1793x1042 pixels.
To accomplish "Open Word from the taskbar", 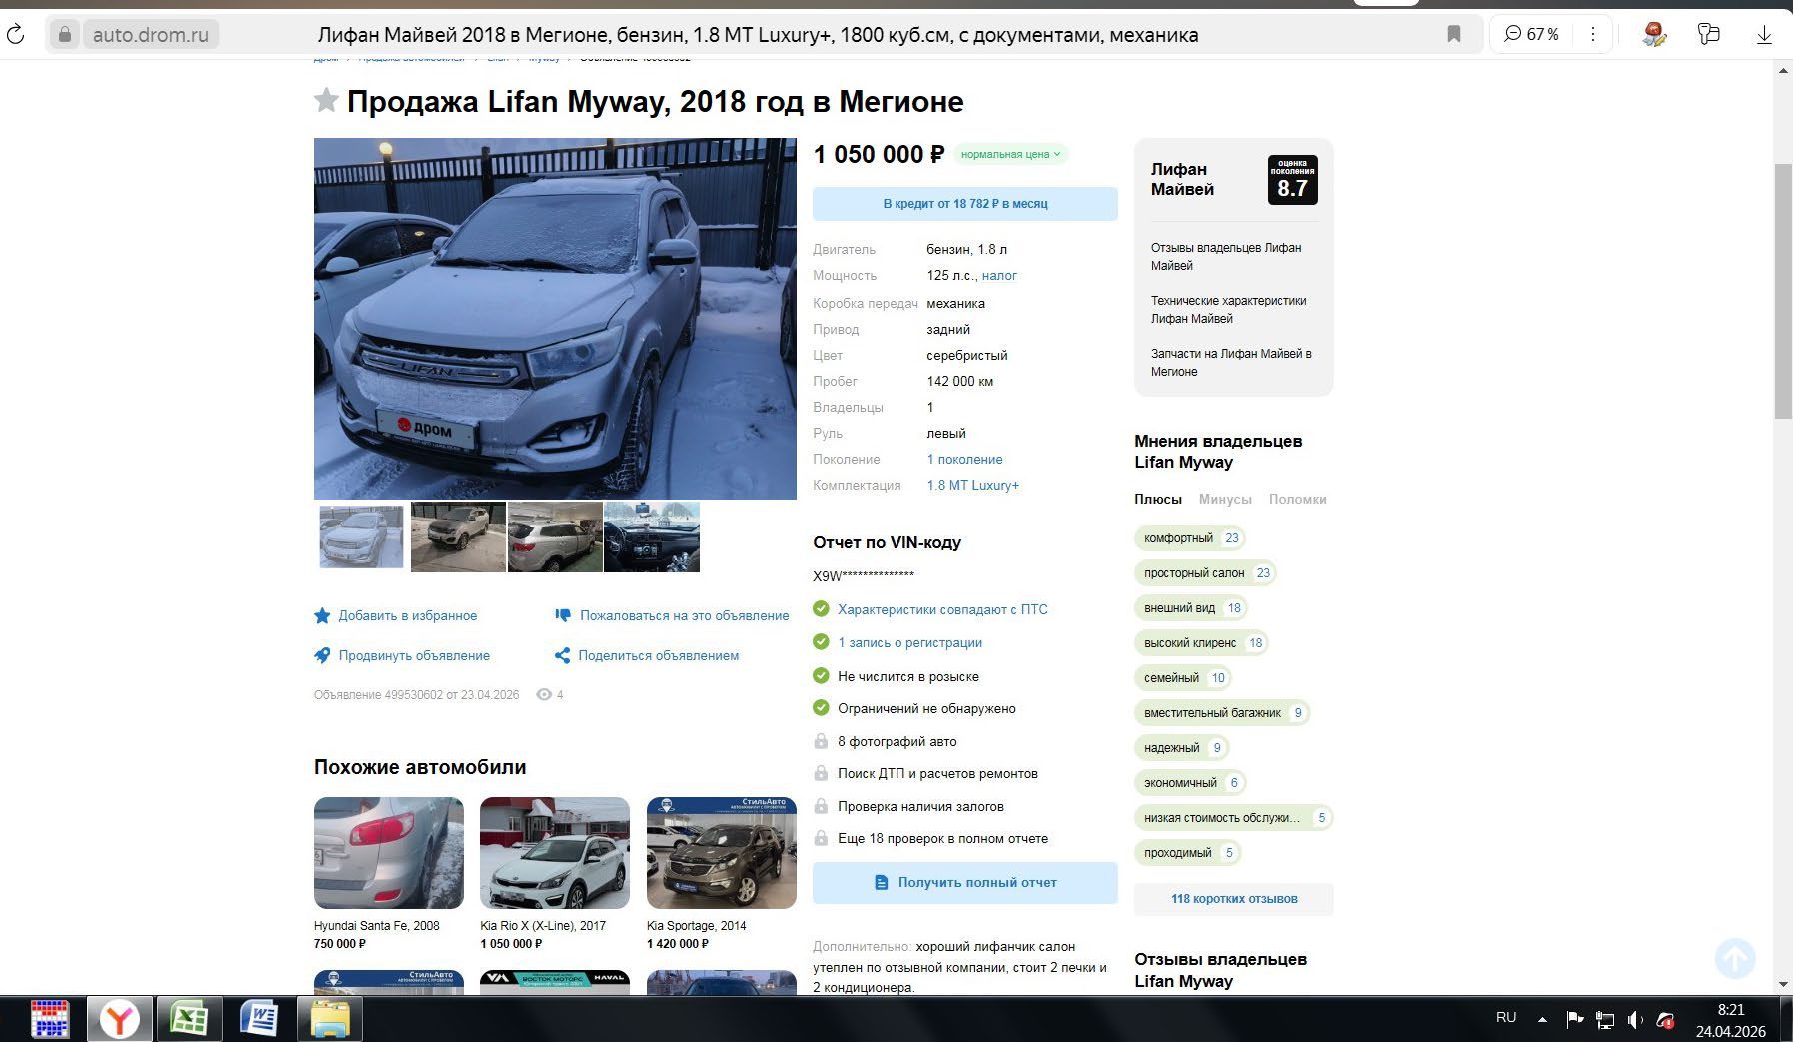I will [x=259, y=1019].
